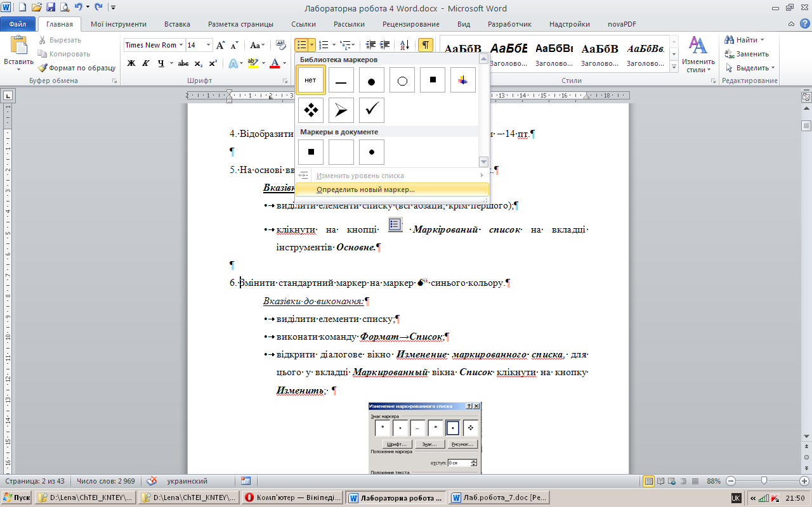Click the zoom slider handle
The width and height of the screenshot is (812, 507).
tap(764, 481)
